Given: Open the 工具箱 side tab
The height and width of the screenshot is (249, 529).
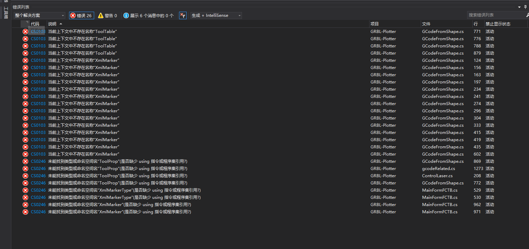Looking at the screenshot, I should (5, 12).
